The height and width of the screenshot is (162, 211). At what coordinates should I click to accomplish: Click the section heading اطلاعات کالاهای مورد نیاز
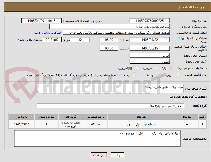(187, 97)
